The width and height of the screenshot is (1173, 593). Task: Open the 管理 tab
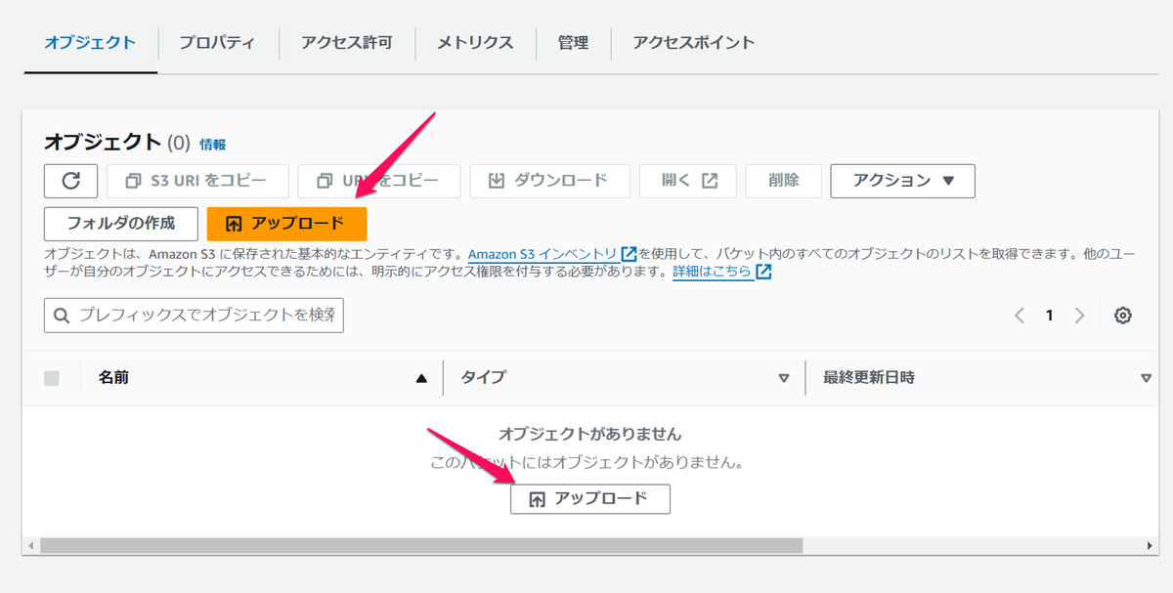pyautogui.click(x=573, y=43)
